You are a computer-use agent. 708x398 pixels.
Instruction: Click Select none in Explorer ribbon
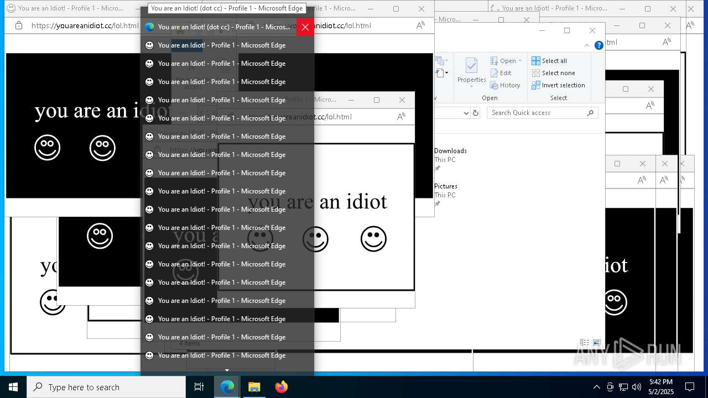[x=553, y=73]
